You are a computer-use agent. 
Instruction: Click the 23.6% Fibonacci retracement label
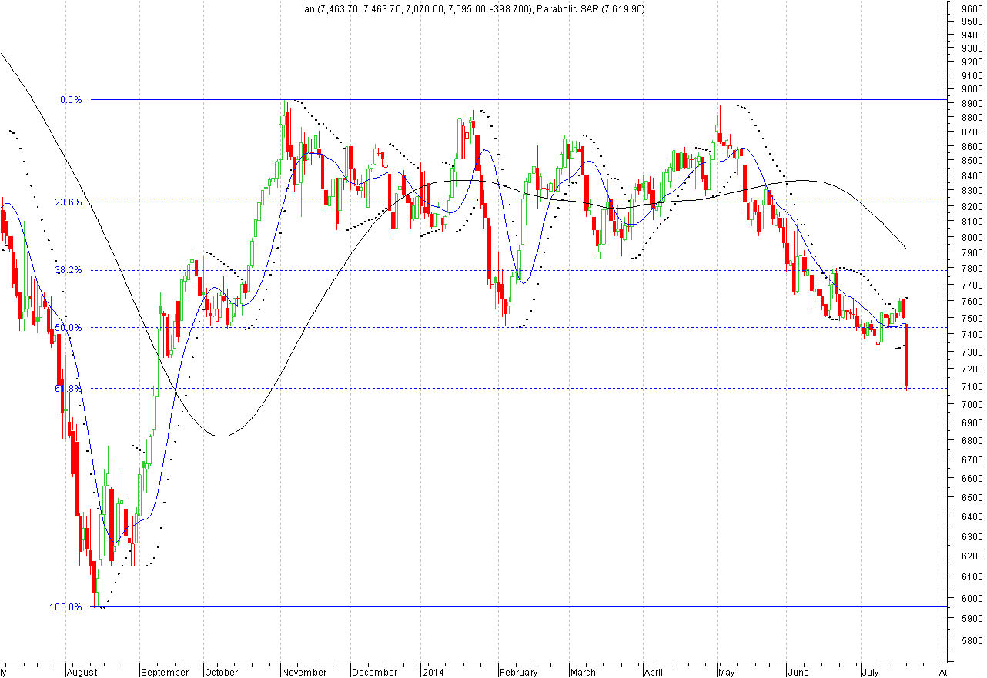(68, 202)
